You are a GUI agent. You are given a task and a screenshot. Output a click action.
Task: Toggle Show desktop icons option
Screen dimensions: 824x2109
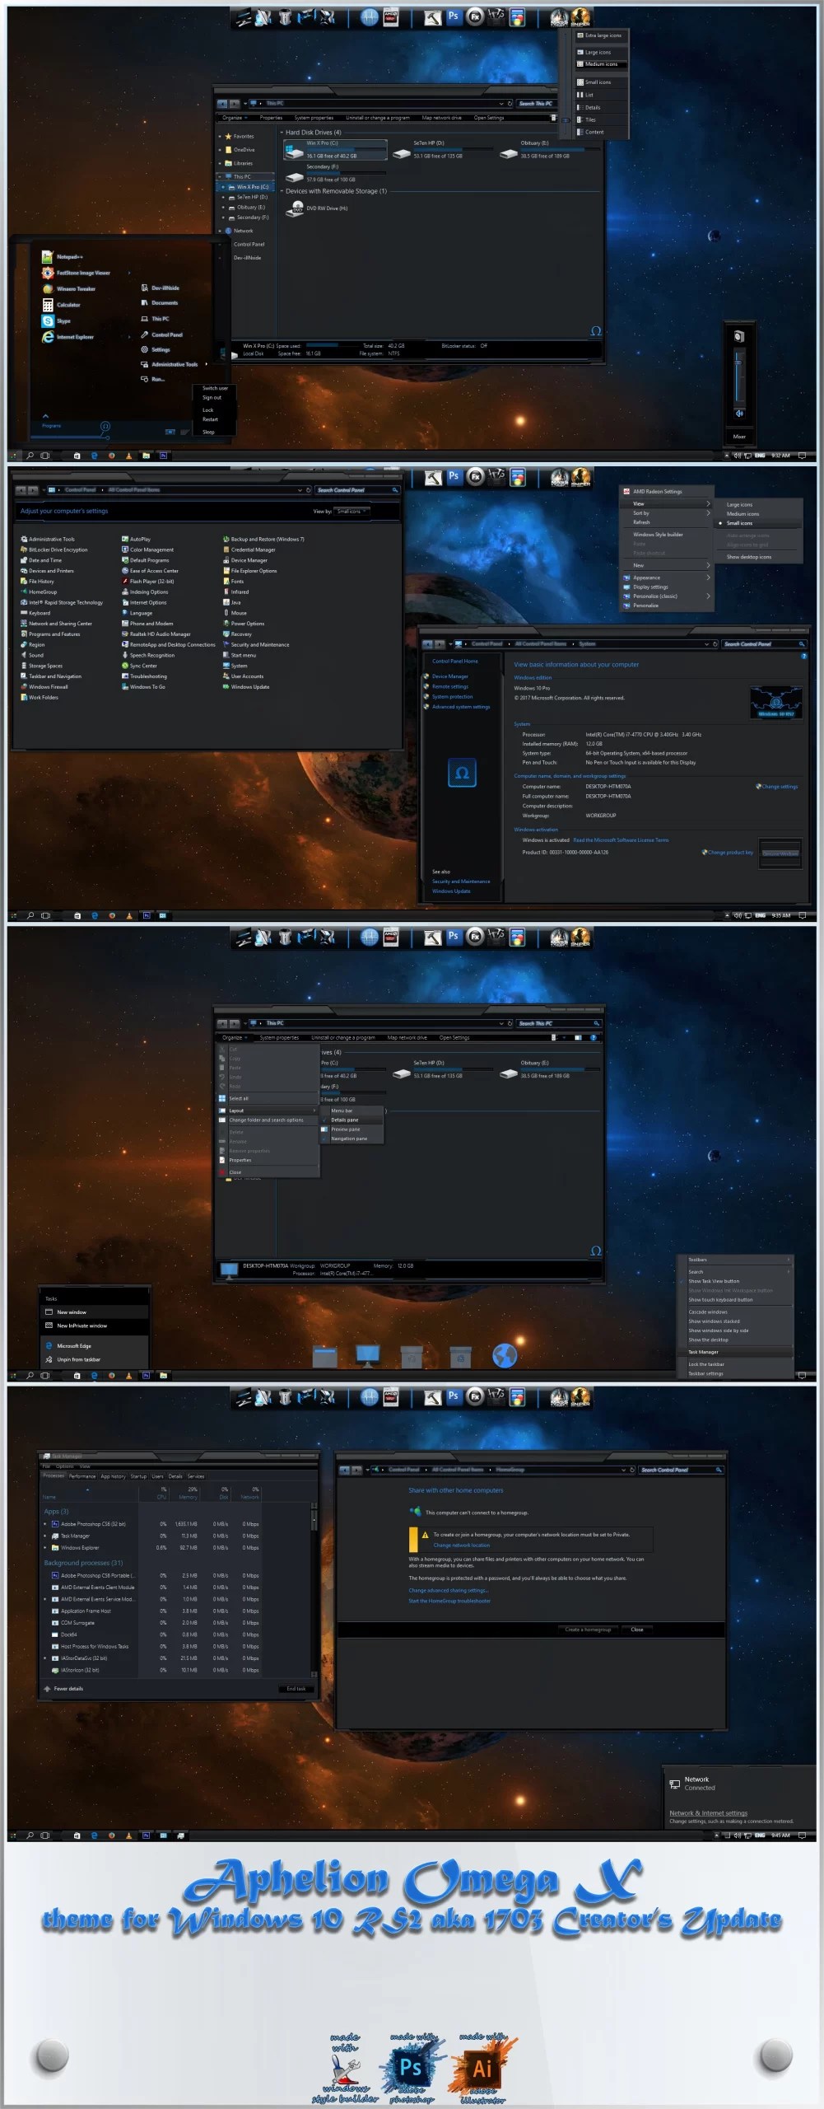point(749,557)
